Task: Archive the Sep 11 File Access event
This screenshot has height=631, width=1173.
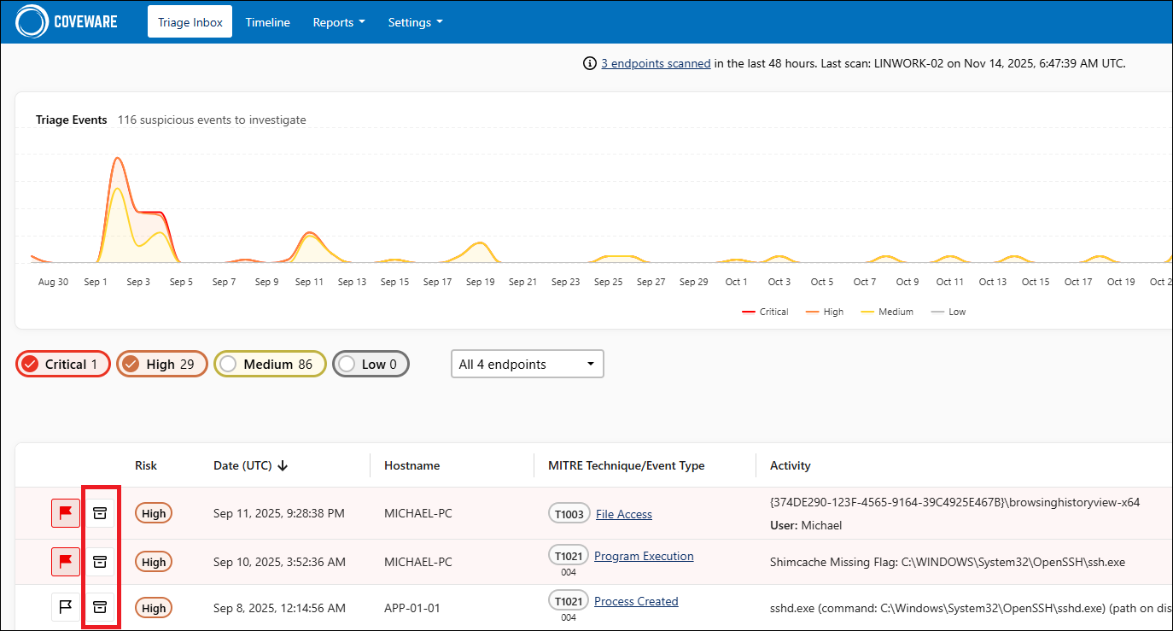Action: (x=100, y=513)
